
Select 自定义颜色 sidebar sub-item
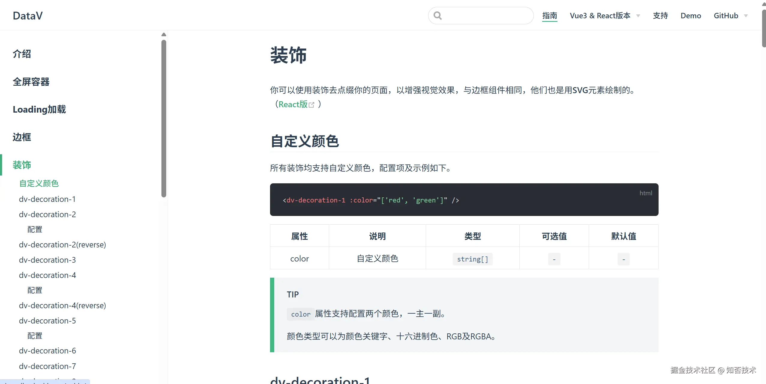pos(39,183)
